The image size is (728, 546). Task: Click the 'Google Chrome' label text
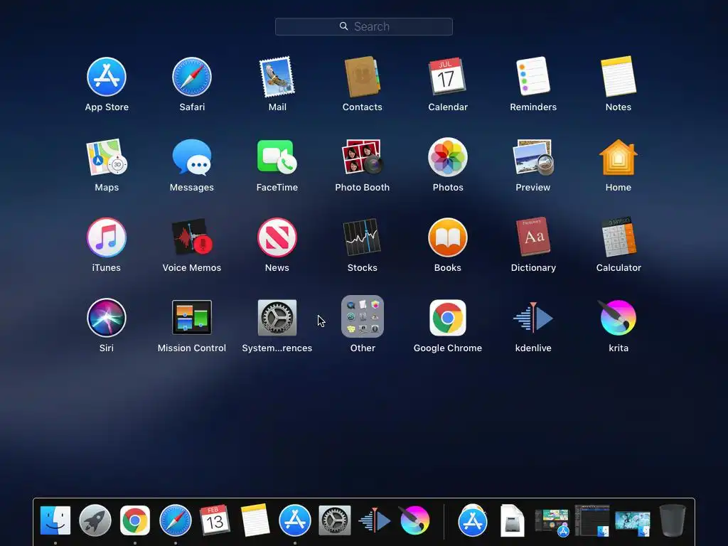pos(448,348)
